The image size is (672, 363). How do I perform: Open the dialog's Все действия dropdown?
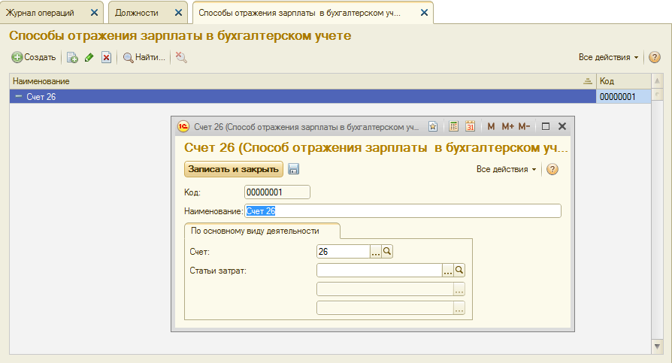coord(507,169)
